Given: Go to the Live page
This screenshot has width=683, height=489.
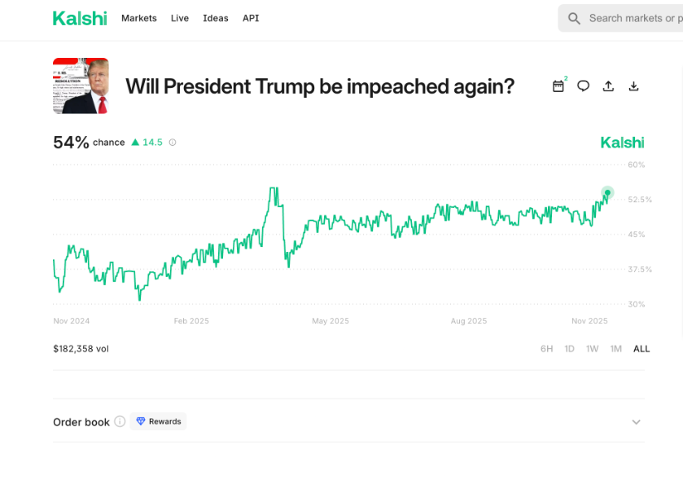Looking at the screenshot, I should (x=180, y=18).
